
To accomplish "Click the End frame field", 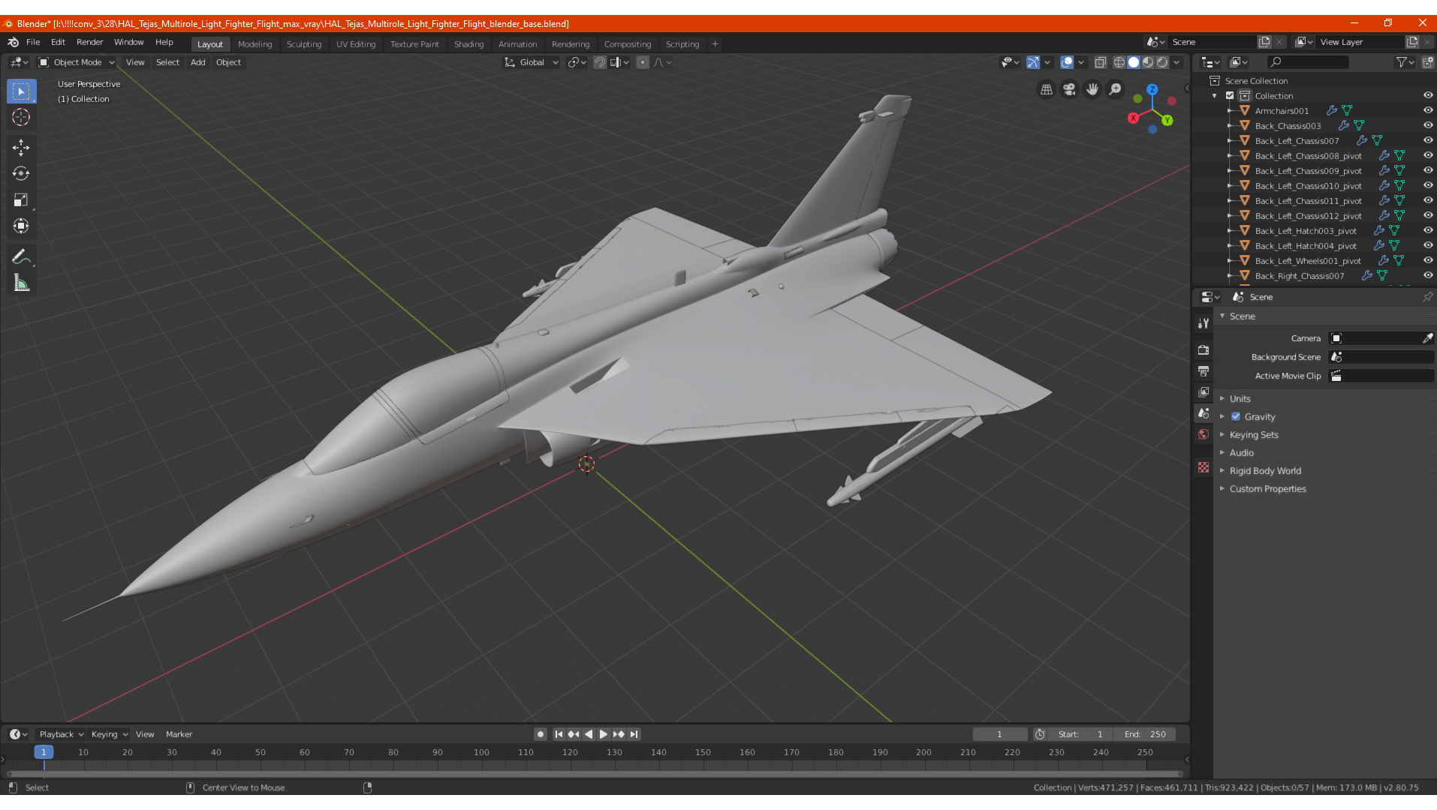I will coord(1145,734).
